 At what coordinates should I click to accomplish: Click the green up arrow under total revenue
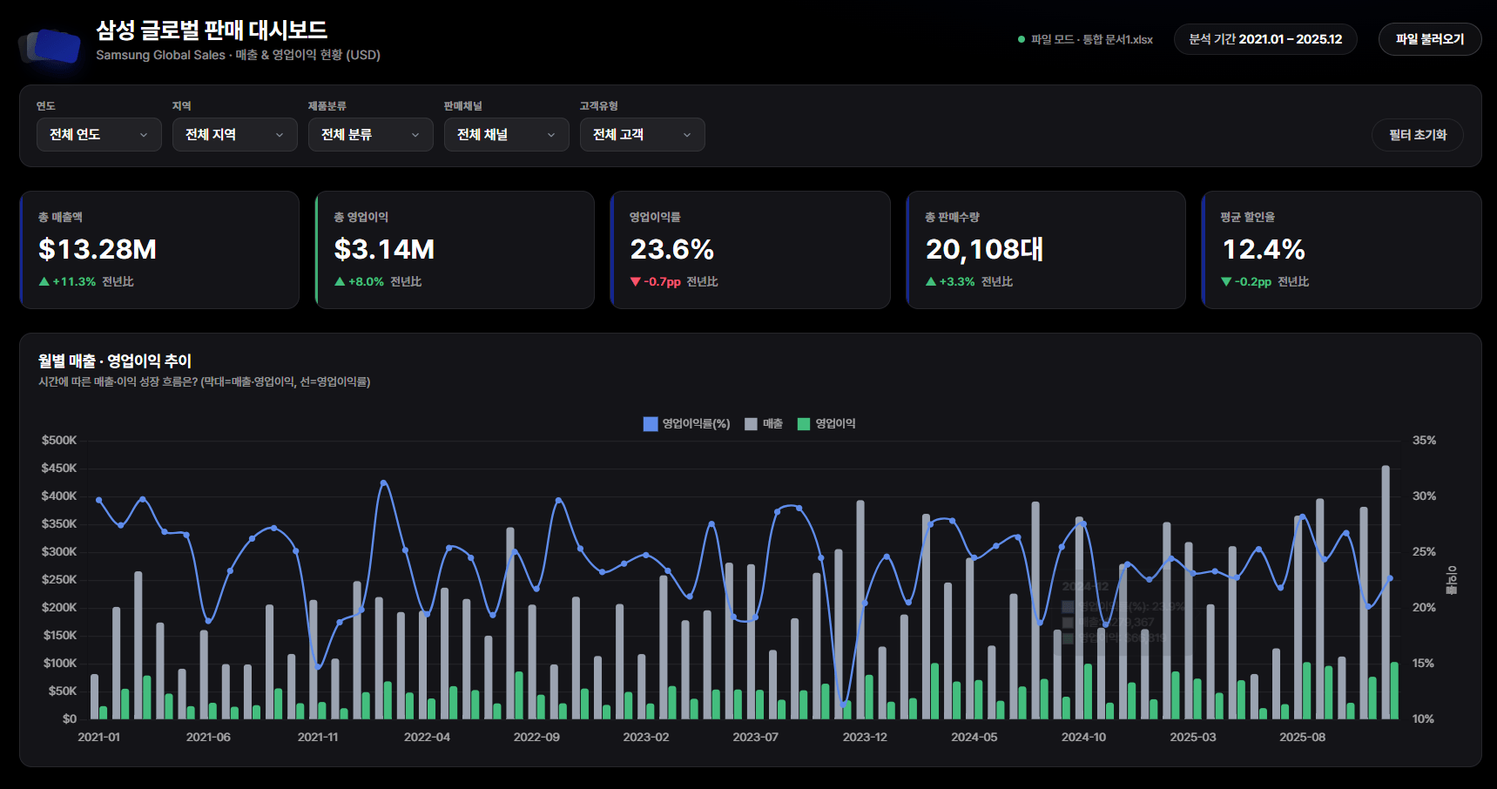click(44, 281)
